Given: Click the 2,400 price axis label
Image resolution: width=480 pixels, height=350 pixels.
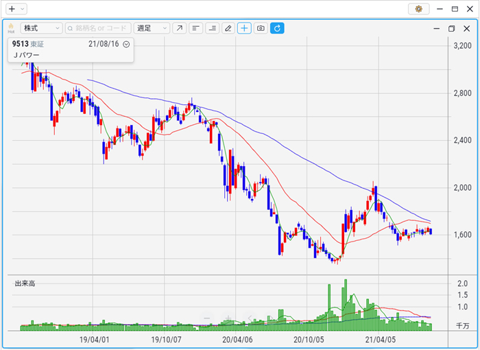Looking at the screenshot, I should click(x=463, y=141).
